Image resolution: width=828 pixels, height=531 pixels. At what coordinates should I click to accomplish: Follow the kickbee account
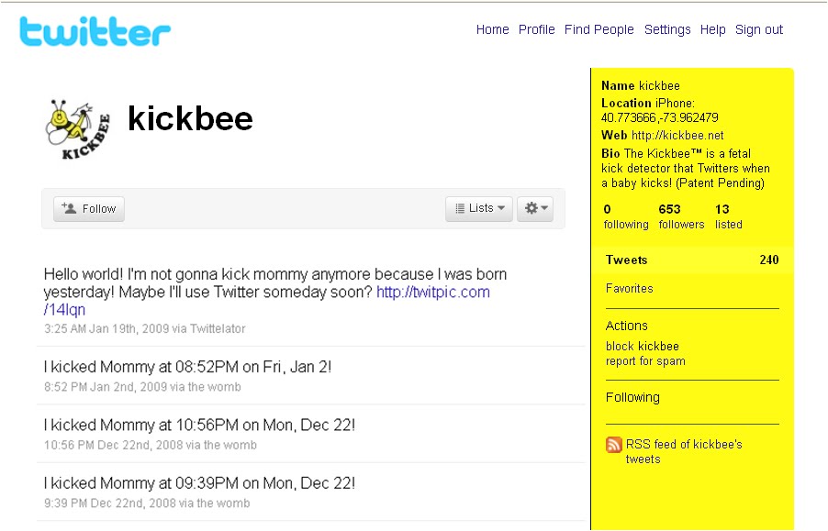pyautogui.click(x=89, y=209)
